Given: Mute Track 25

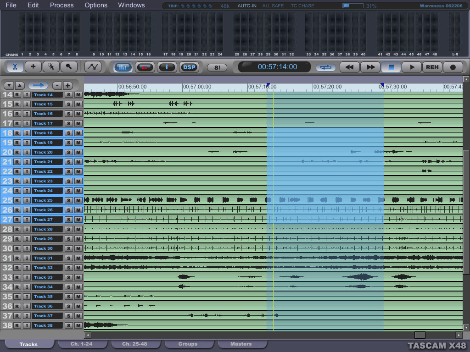Looking at the screenshot, I should (78, 200).
